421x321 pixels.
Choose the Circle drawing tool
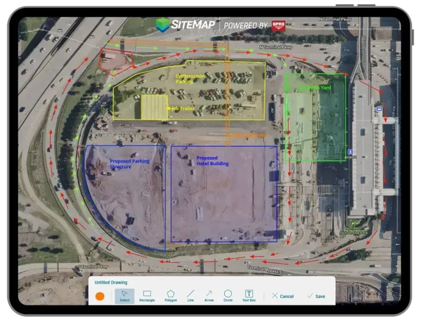(x=227, y=295)
